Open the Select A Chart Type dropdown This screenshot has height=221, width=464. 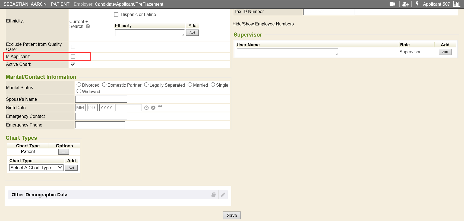(36, 168)
